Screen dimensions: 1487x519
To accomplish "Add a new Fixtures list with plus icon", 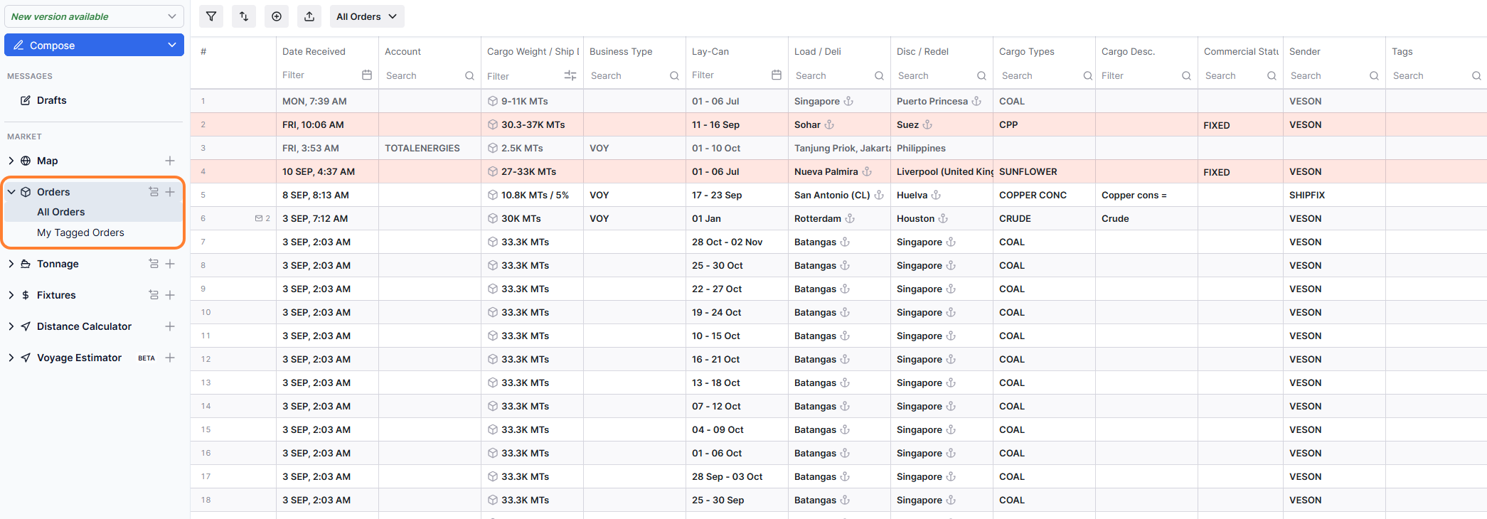I will click(170, 295).
